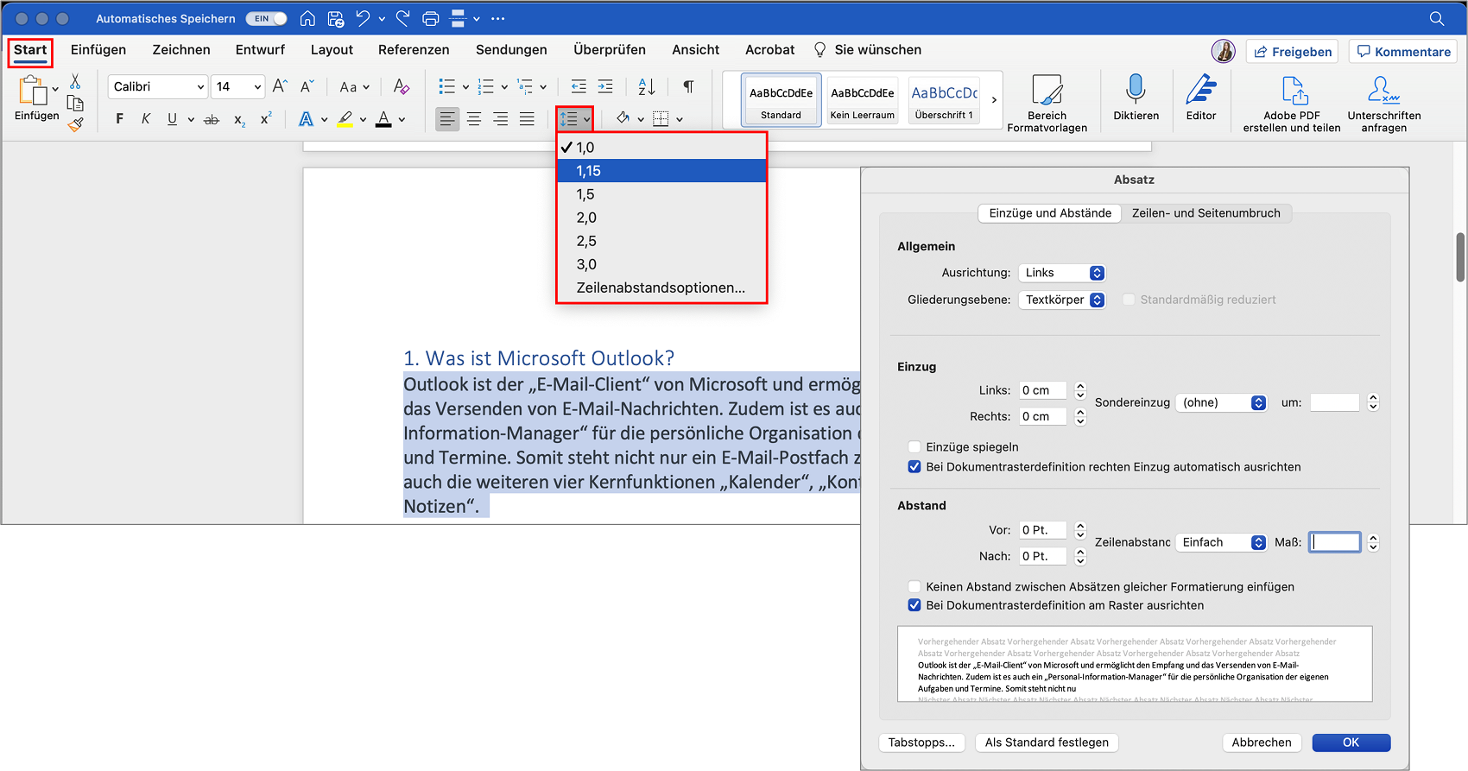
Task: Open Tabstopps dialog button
Action: 921,743
